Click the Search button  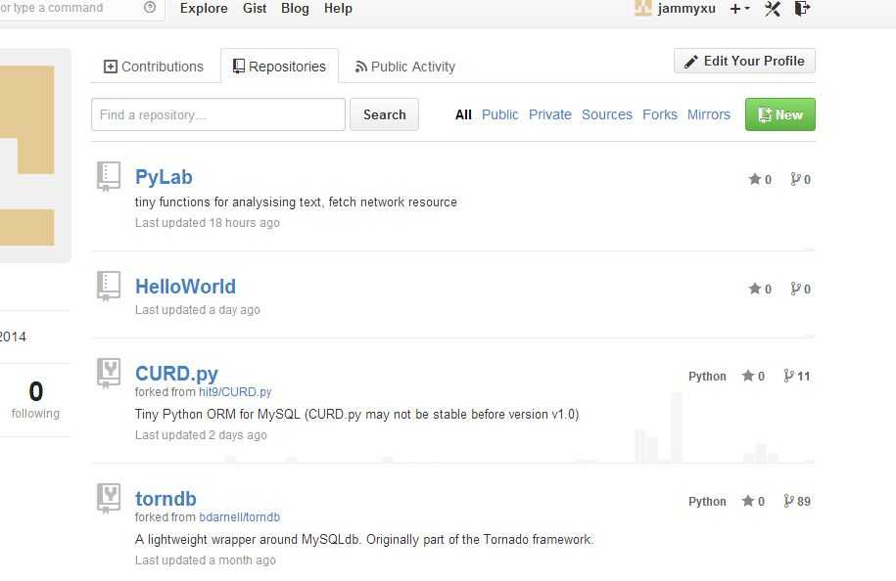pyautogui.click(x=384, y=114)
